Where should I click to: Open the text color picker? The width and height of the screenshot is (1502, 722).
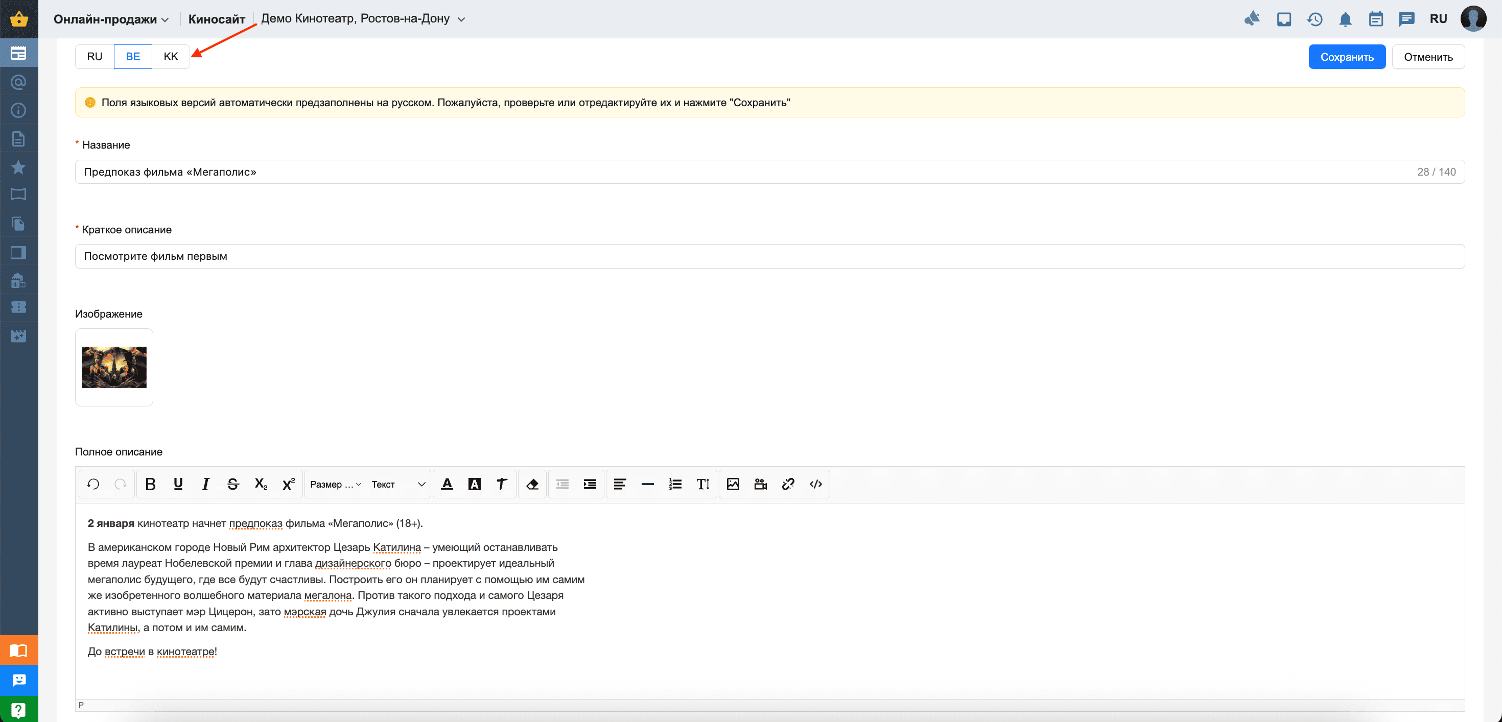tap(447, 484)
